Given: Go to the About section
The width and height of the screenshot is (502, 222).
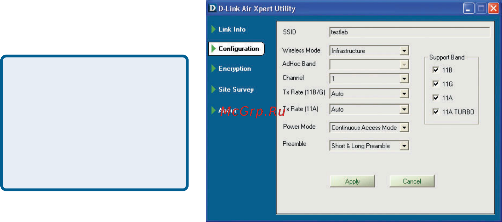Looking at the screenshot, I should tap(227, 111).
